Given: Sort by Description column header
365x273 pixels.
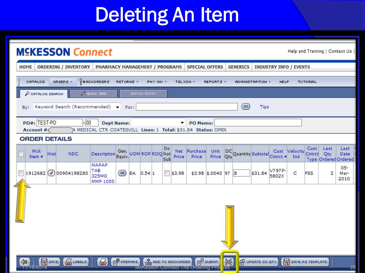Looking at the screenshot, I should click(x=103, y=154).
